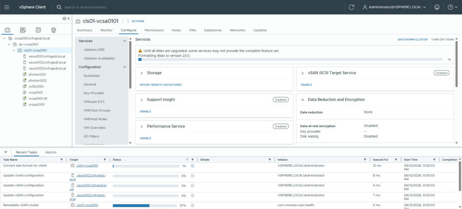Cancel the Convert disk format task
This screenshot has width=462, height=209.
192,166
